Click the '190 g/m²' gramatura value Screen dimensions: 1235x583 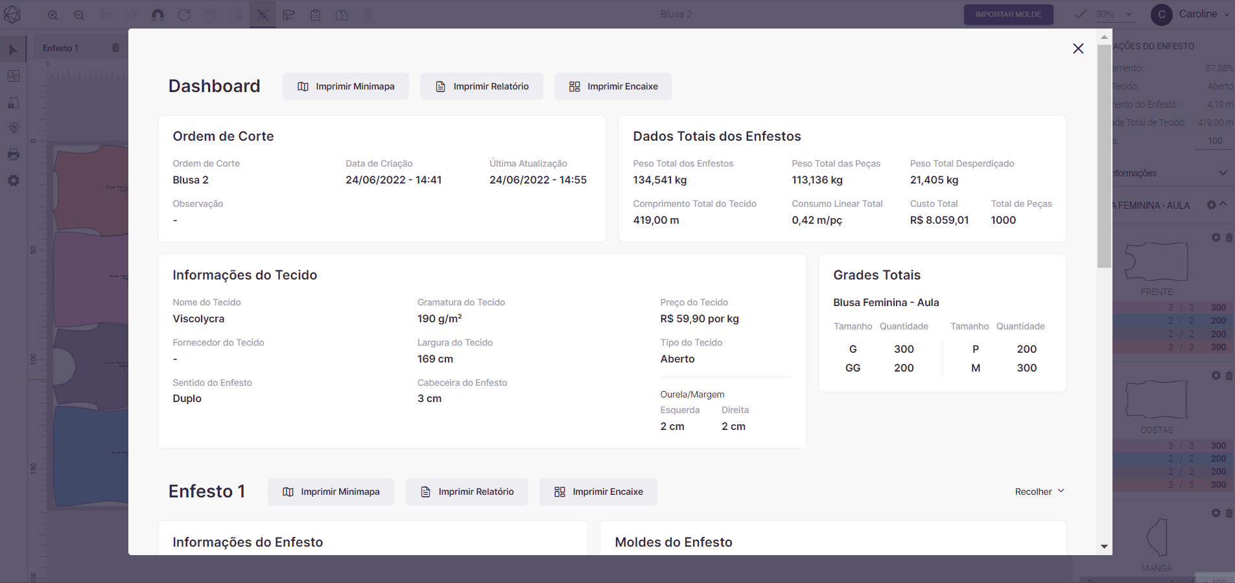(440, 319)
